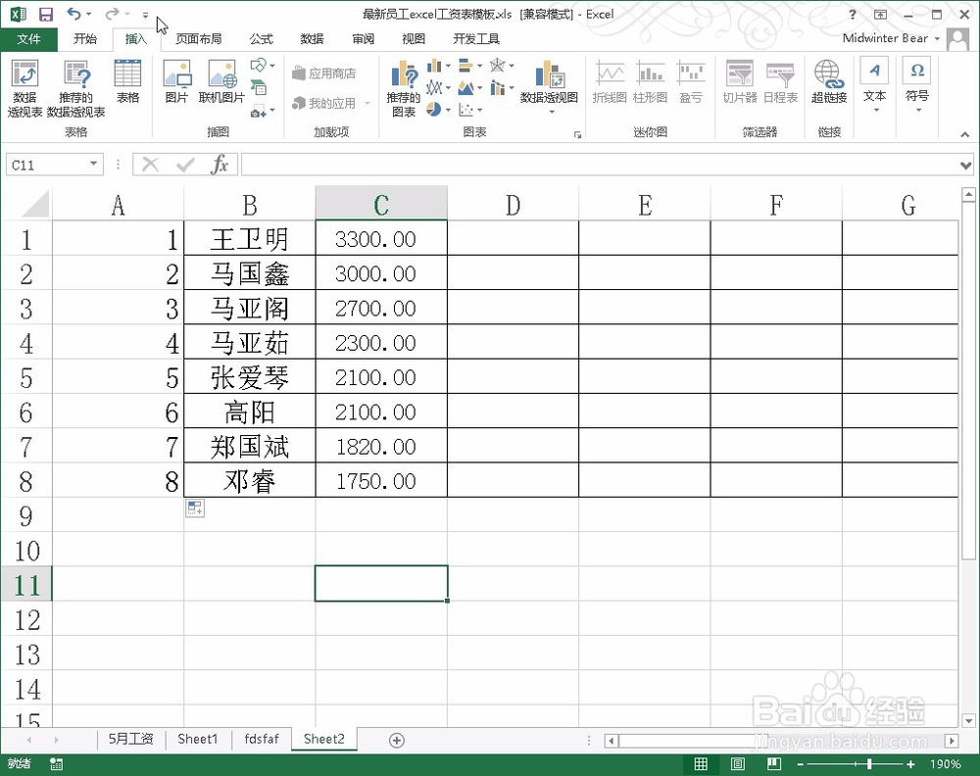980x776 pixels.
Task: Insert a 超链接 (Hyperlink)
Action: pos(828,86)
